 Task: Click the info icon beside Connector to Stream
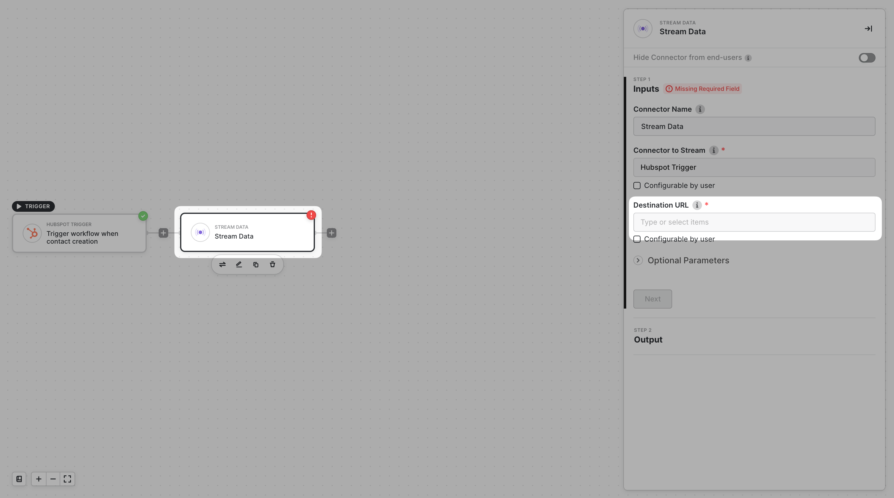pos(714,150)
